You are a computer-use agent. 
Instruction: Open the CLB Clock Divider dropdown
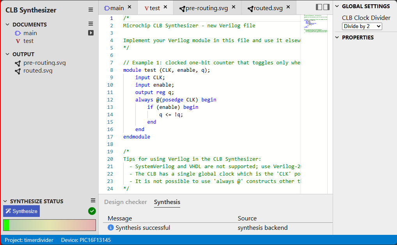pos(362,26)
